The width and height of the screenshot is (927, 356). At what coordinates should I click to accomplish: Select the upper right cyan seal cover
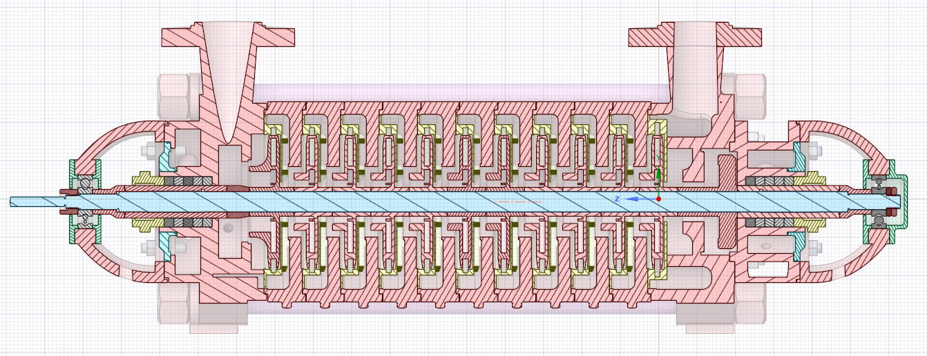(800, 157)
